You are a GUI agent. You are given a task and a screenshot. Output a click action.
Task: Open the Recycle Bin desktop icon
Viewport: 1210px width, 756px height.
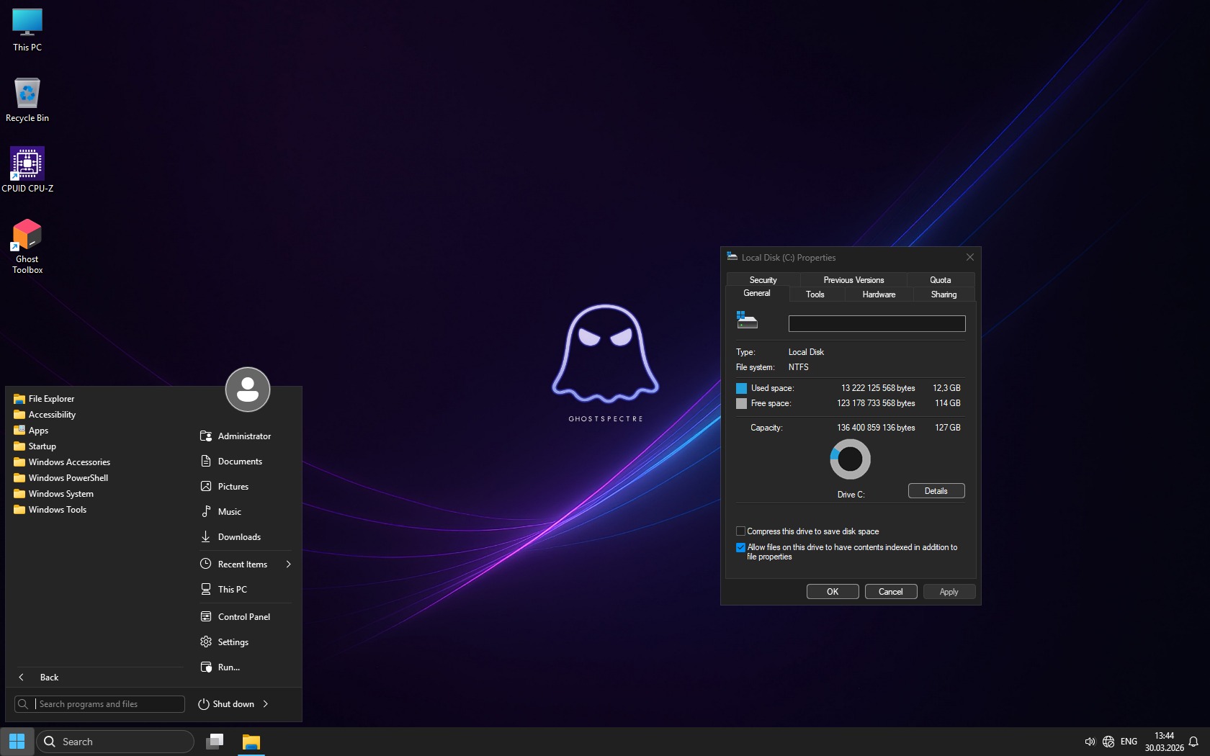27,94
